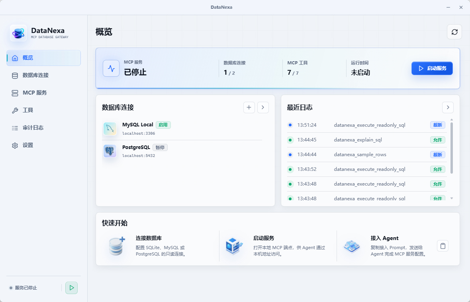Click the 接入 Agent chip icon
470x302 pixels.
351,246
